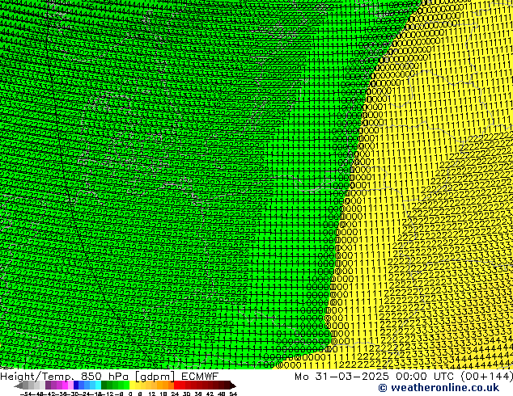Open the weatheronline.co.uk copyright link
This screenshot has width=513, height=396.
coord(439,388)
